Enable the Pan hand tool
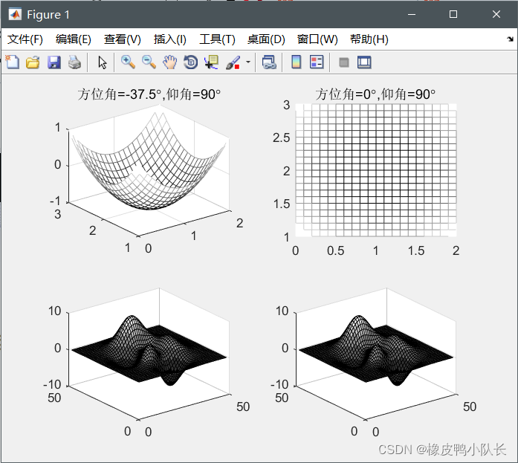Image resolution: width=518 pixels, height=463 pixels. coord(169,62)
